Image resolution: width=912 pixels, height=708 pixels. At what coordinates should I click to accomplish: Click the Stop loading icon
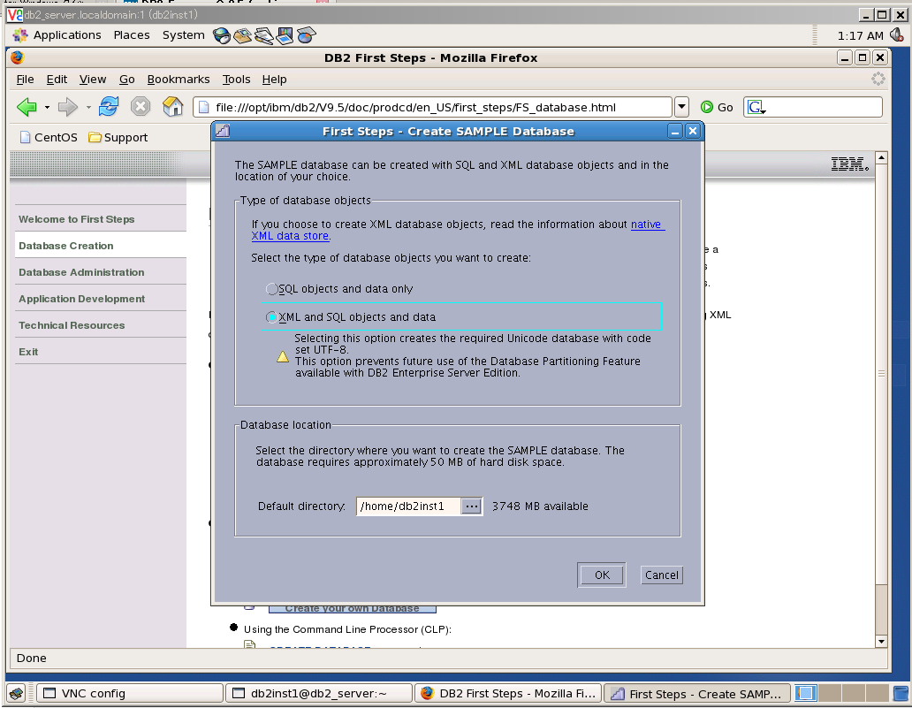(x=141, y=106)
